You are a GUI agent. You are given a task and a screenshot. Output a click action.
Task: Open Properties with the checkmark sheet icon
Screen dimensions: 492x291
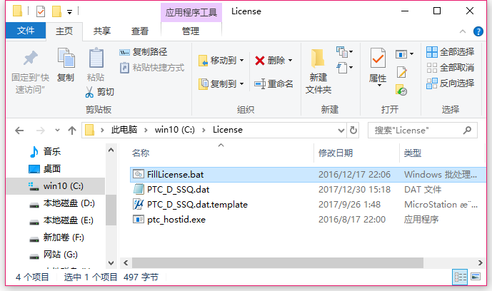point(378,58)
